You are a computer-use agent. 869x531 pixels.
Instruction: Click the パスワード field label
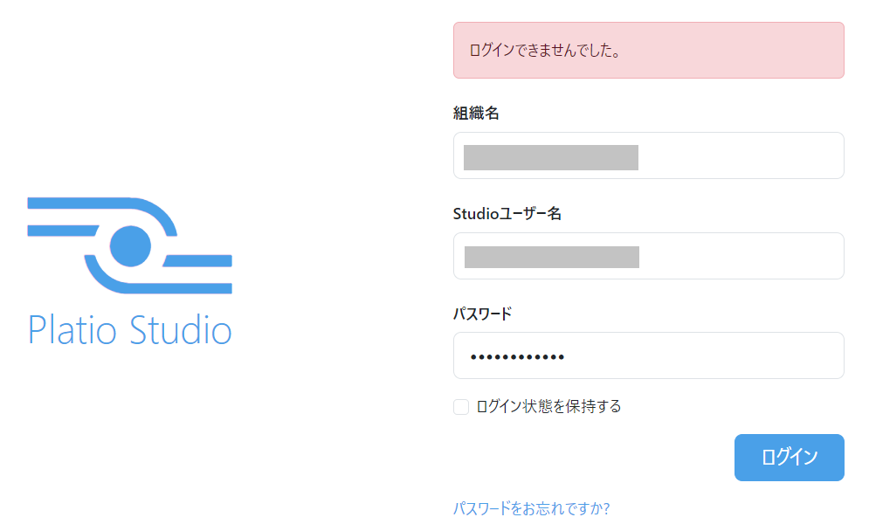tap(482, 314)
